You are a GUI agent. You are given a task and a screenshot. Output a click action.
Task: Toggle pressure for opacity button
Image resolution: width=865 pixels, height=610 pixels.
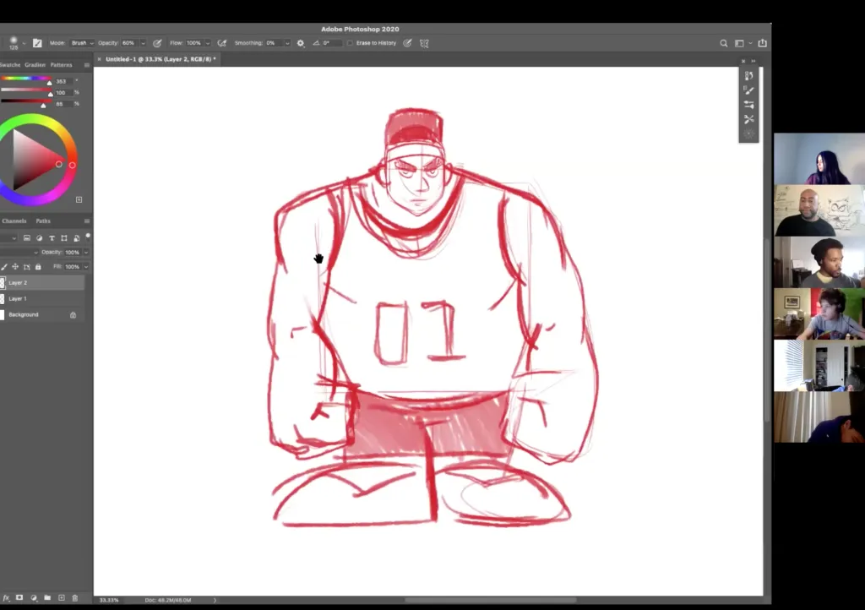pyautogui.click(x=157, y=43)
